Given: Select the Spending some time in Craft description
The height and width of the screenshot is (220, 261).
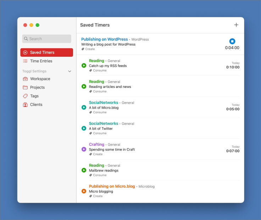Looking at the screenshot, I should click(112, 150).
